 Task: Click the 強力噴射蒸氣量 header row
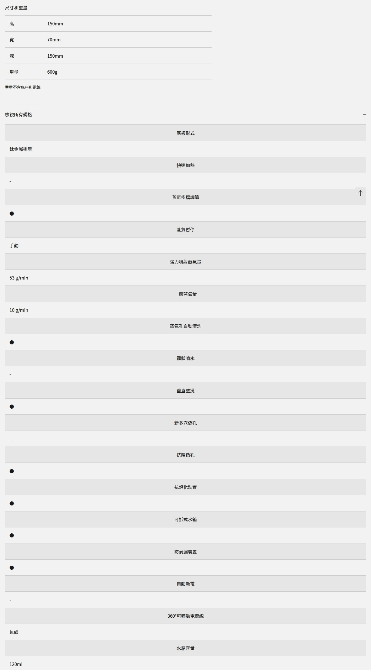[185, 262]
